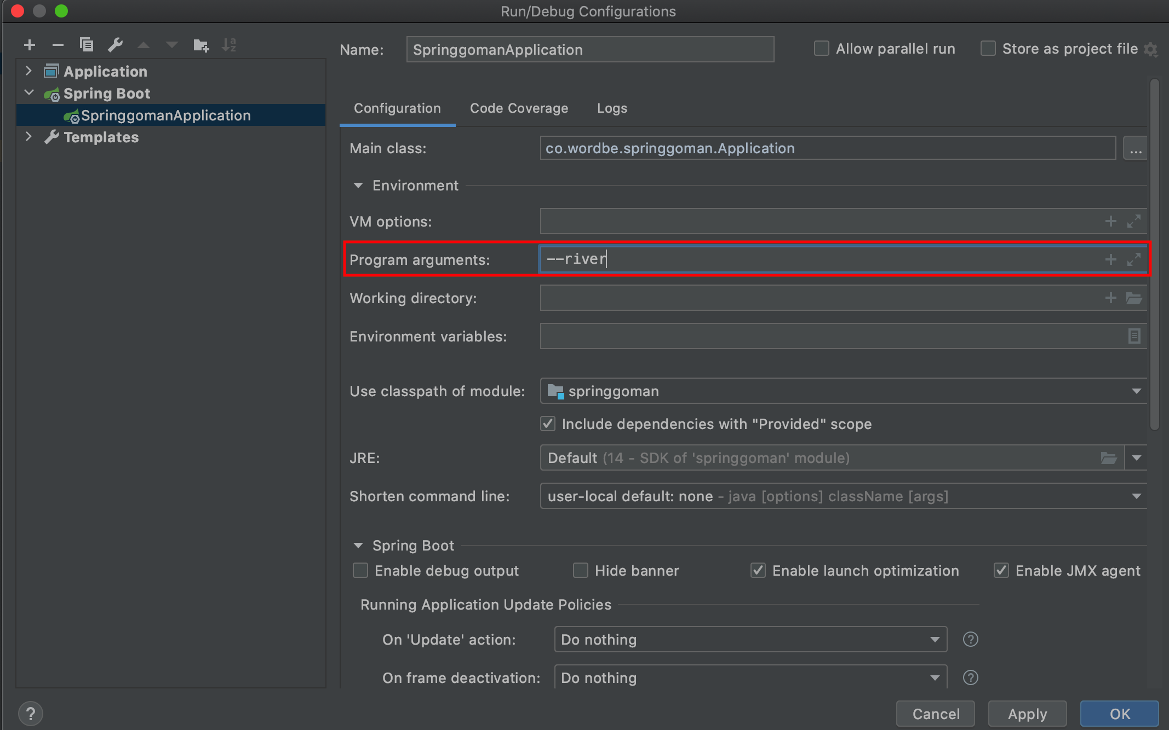Expand the Templates tree node
The height and width of the screenshot is (730, 1169).
28,137
